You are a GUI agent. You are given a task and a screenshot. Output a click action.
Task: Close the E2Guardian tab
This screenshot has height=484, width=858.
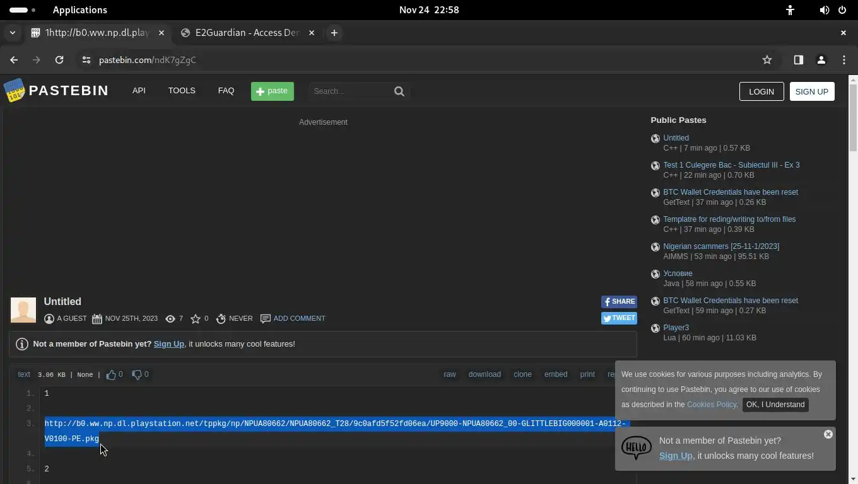tap(312, 33)
